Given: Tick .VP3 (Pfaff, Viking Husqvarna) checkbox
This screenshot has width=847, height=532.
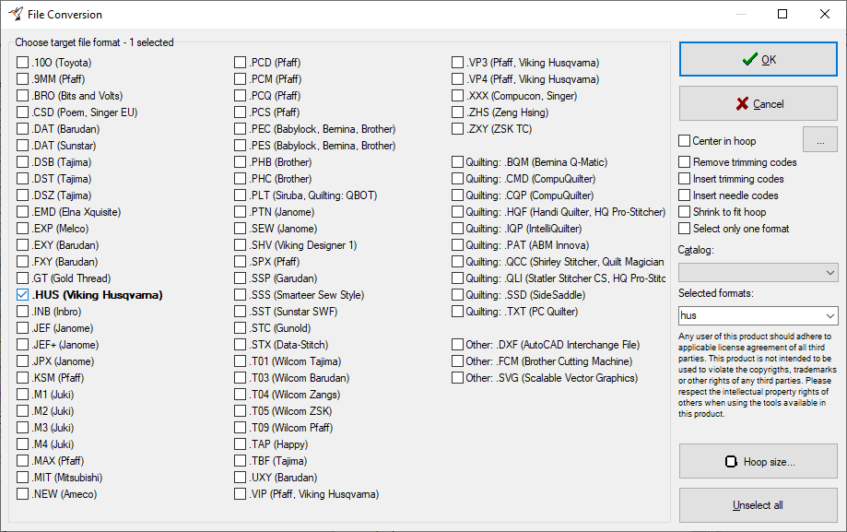Looking at the screenshot, I should [457, 63].
